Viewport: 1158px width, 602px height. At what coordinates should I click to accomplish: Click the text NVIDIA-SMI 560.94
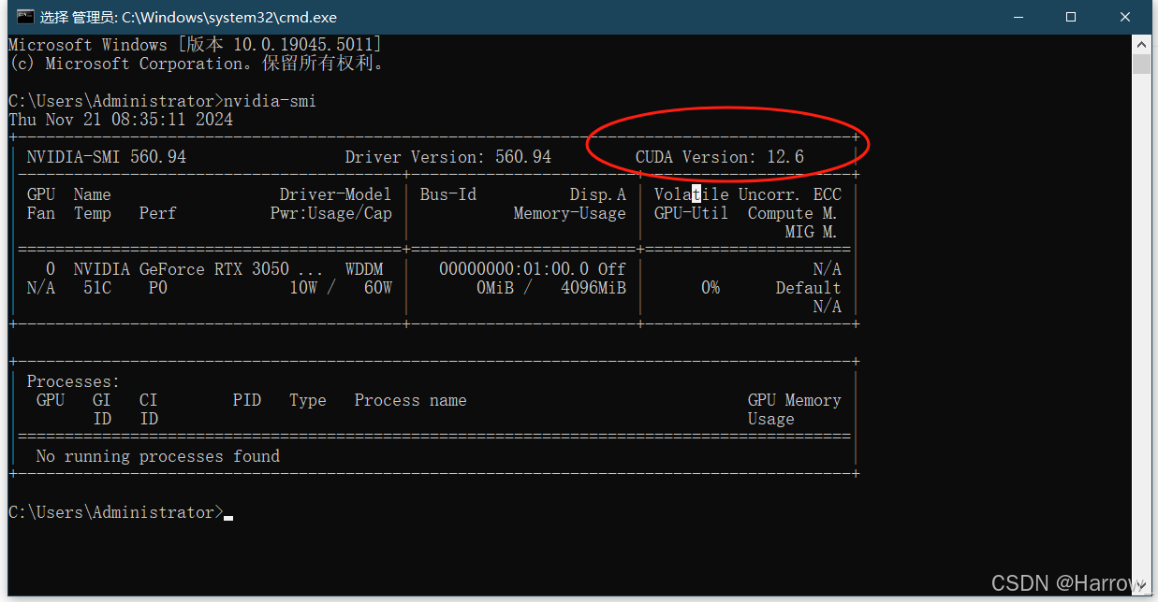[107, 157]
